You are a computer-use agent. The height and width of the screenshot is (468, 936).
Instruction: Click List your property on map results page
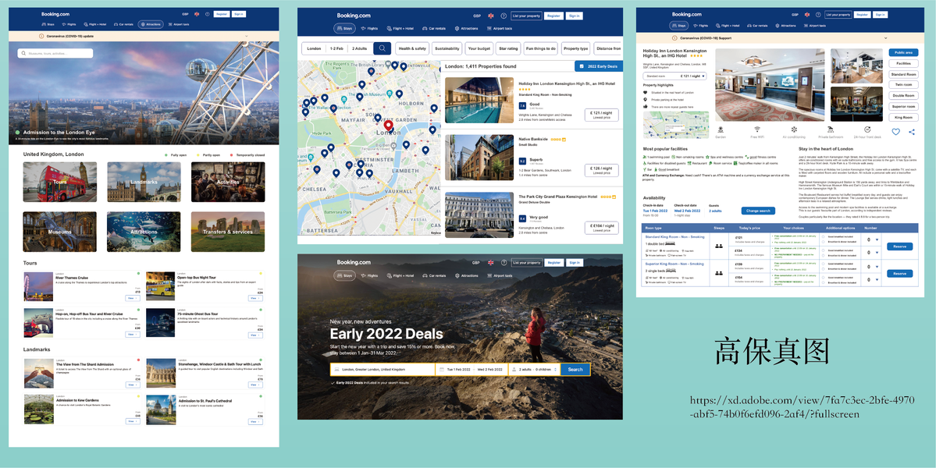pos(526,16)
